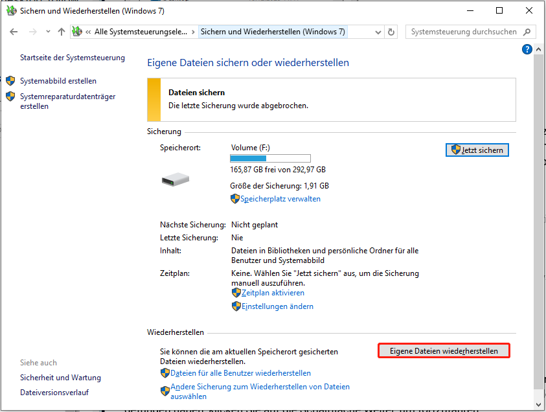Click shield icon beside 'Einstellungen ändern'
Image resolution: width=546 pixels, height=412 pixels.
(236, 306)
